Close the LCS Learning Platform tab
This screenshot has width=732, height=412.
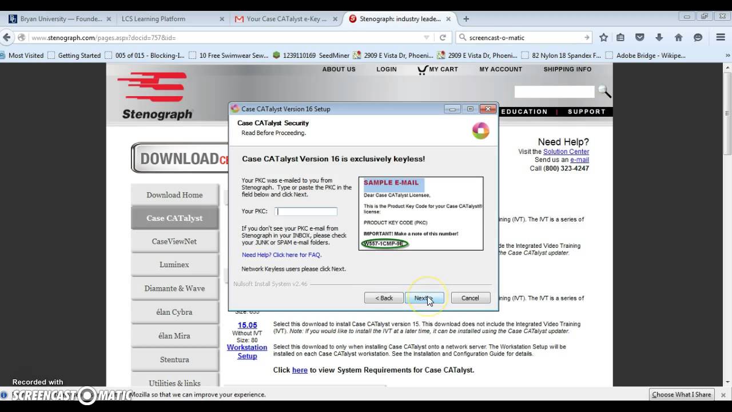coord(222,19)
